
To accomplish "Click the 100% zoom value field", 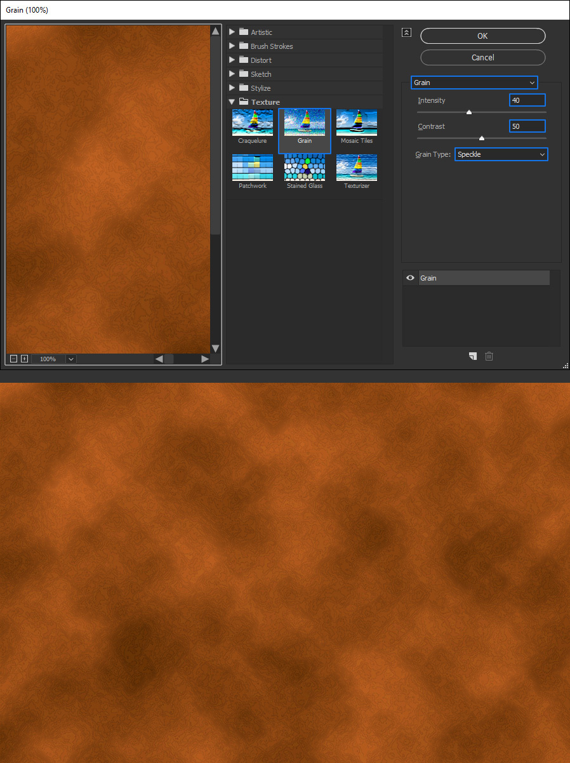I will [48, 359].
